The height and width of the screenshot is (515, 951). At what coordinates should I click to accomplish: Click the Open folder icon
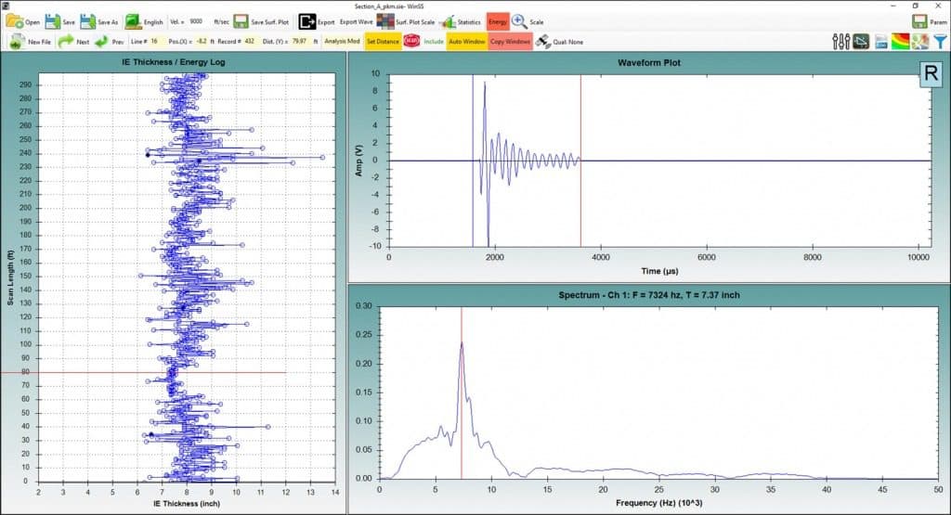click(15, 21)
